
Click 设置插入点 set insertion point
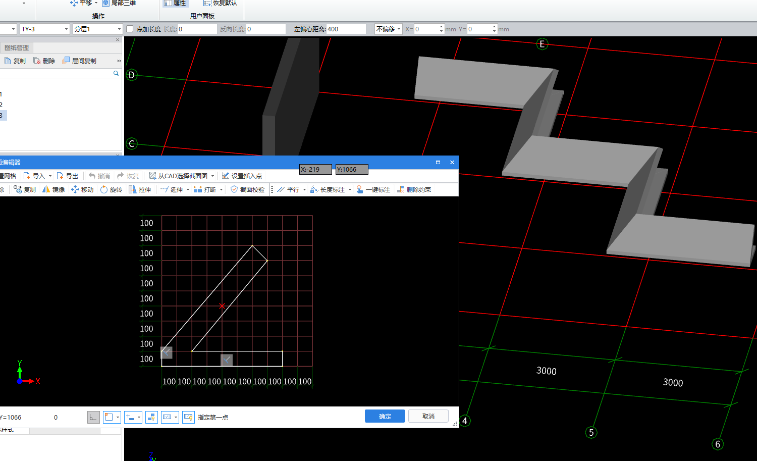(x=242, y=176)
